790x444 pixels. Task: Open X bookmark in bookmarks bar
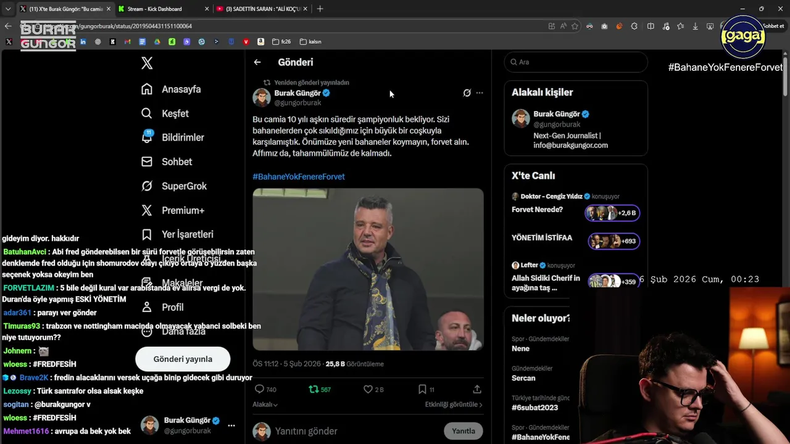pyautogui.click(x=9, y=42)
